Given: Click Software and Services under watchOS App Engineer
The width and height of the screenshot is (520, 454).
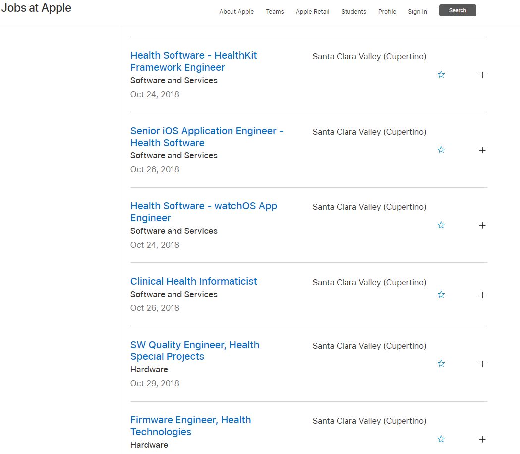Looking at the screenshot, I should (174, 231).
